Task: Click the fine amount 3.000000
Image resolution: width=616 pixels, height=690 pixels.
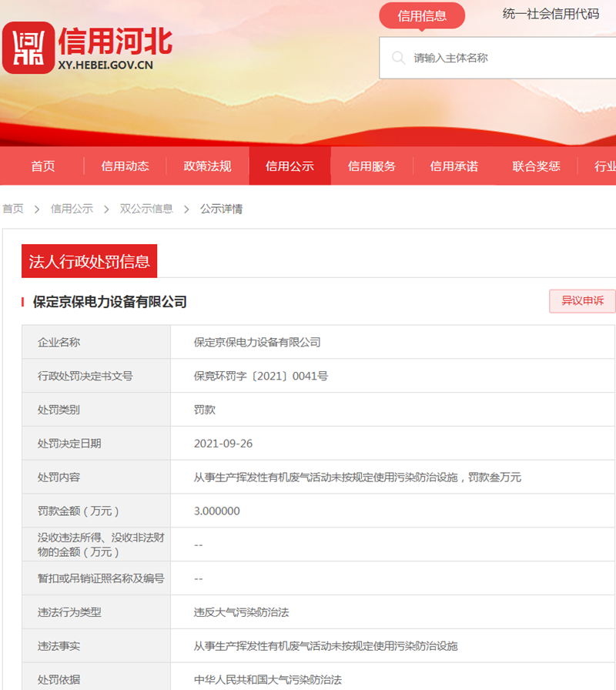Action: pos(217,511)
